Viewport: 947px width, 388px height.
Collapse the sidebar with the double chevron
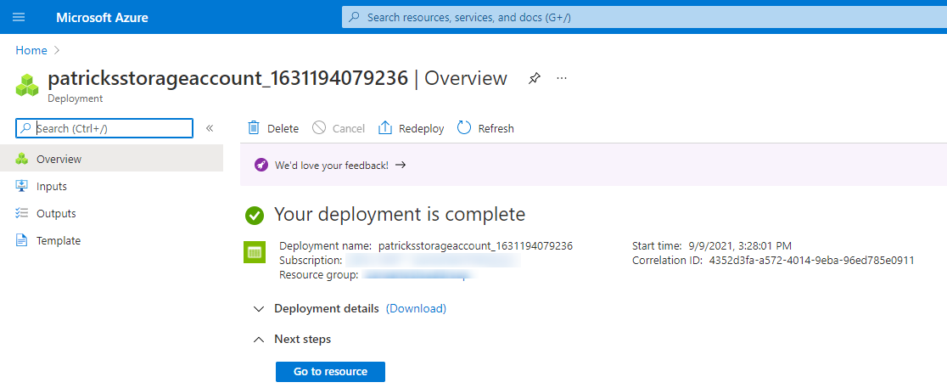coord(210,128)
